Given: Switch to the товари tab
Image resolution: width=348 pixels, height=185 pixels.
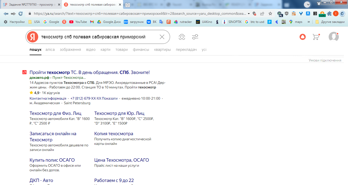Looking at the screenshot, I should [122, 50].
